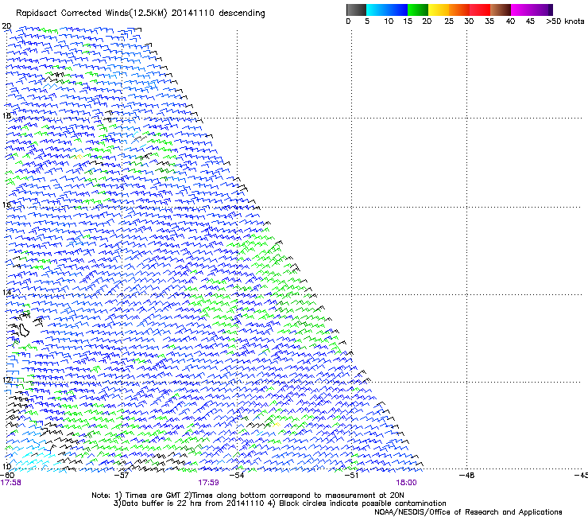Click the latitude label '14' on left axis
The width and height of the screenshot is (588, 517).
pyautogui.click(x=6, y=292)
